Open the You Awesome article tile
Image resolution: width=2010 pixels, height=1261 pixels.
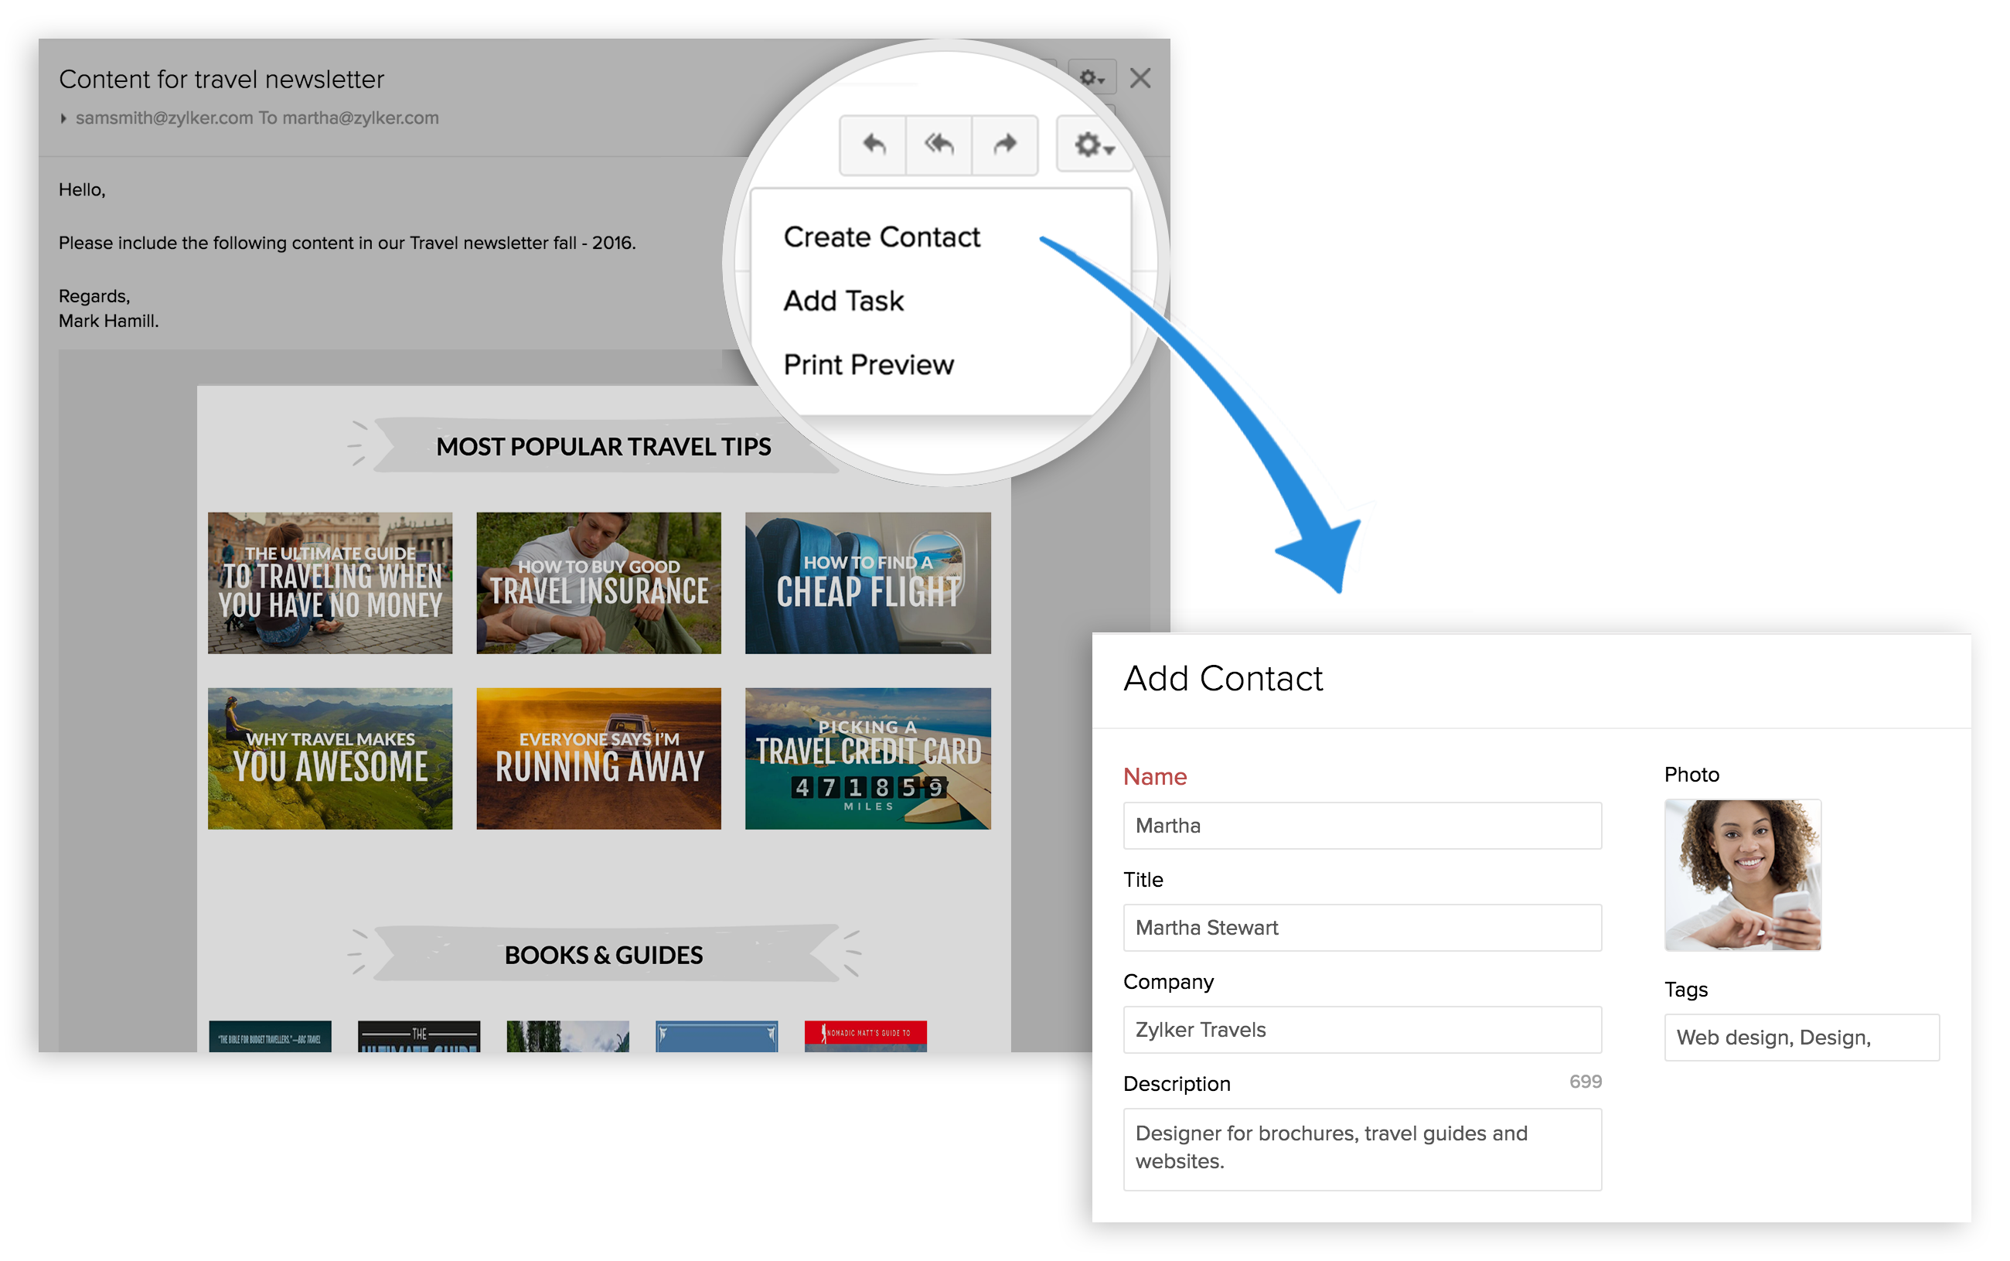(x=330, y=758)
